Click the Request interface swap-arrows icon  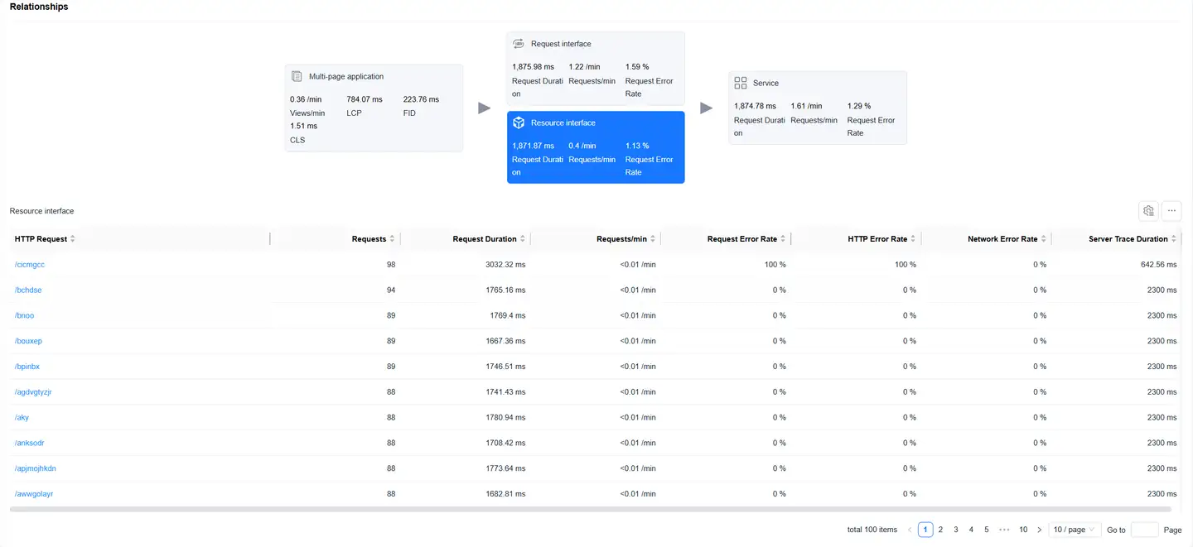tap(519, 44)
